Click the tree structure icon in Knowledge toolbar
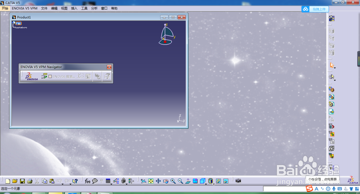 coord(116,181)
